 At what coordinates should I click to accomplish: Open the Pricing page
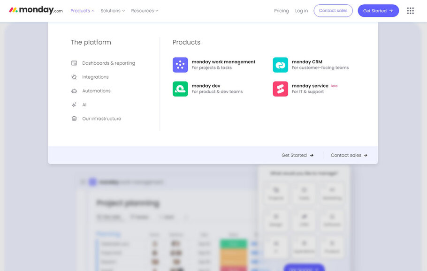(x=281, y=10)
